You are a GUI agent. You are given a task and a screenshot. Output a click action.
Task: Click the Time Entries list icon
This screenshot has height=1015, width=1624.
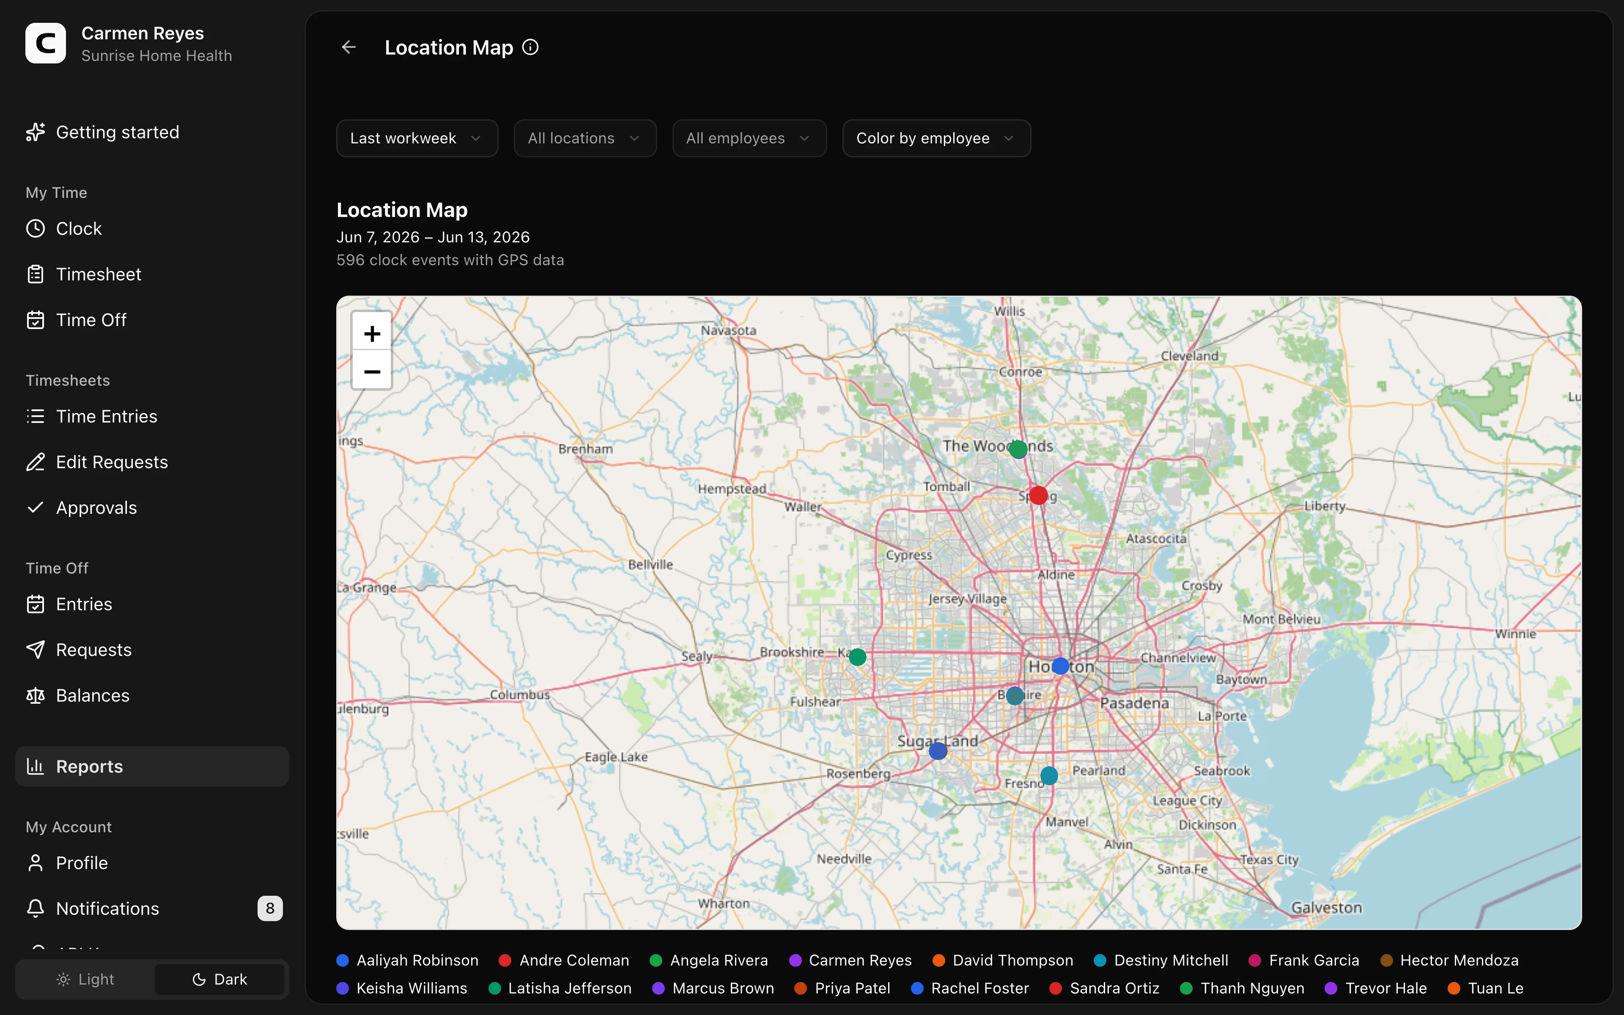(36, 416)
